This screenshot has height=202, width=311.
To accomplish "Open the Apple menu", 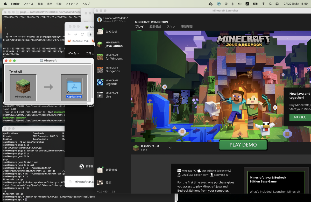I will (x=5, y=4).
